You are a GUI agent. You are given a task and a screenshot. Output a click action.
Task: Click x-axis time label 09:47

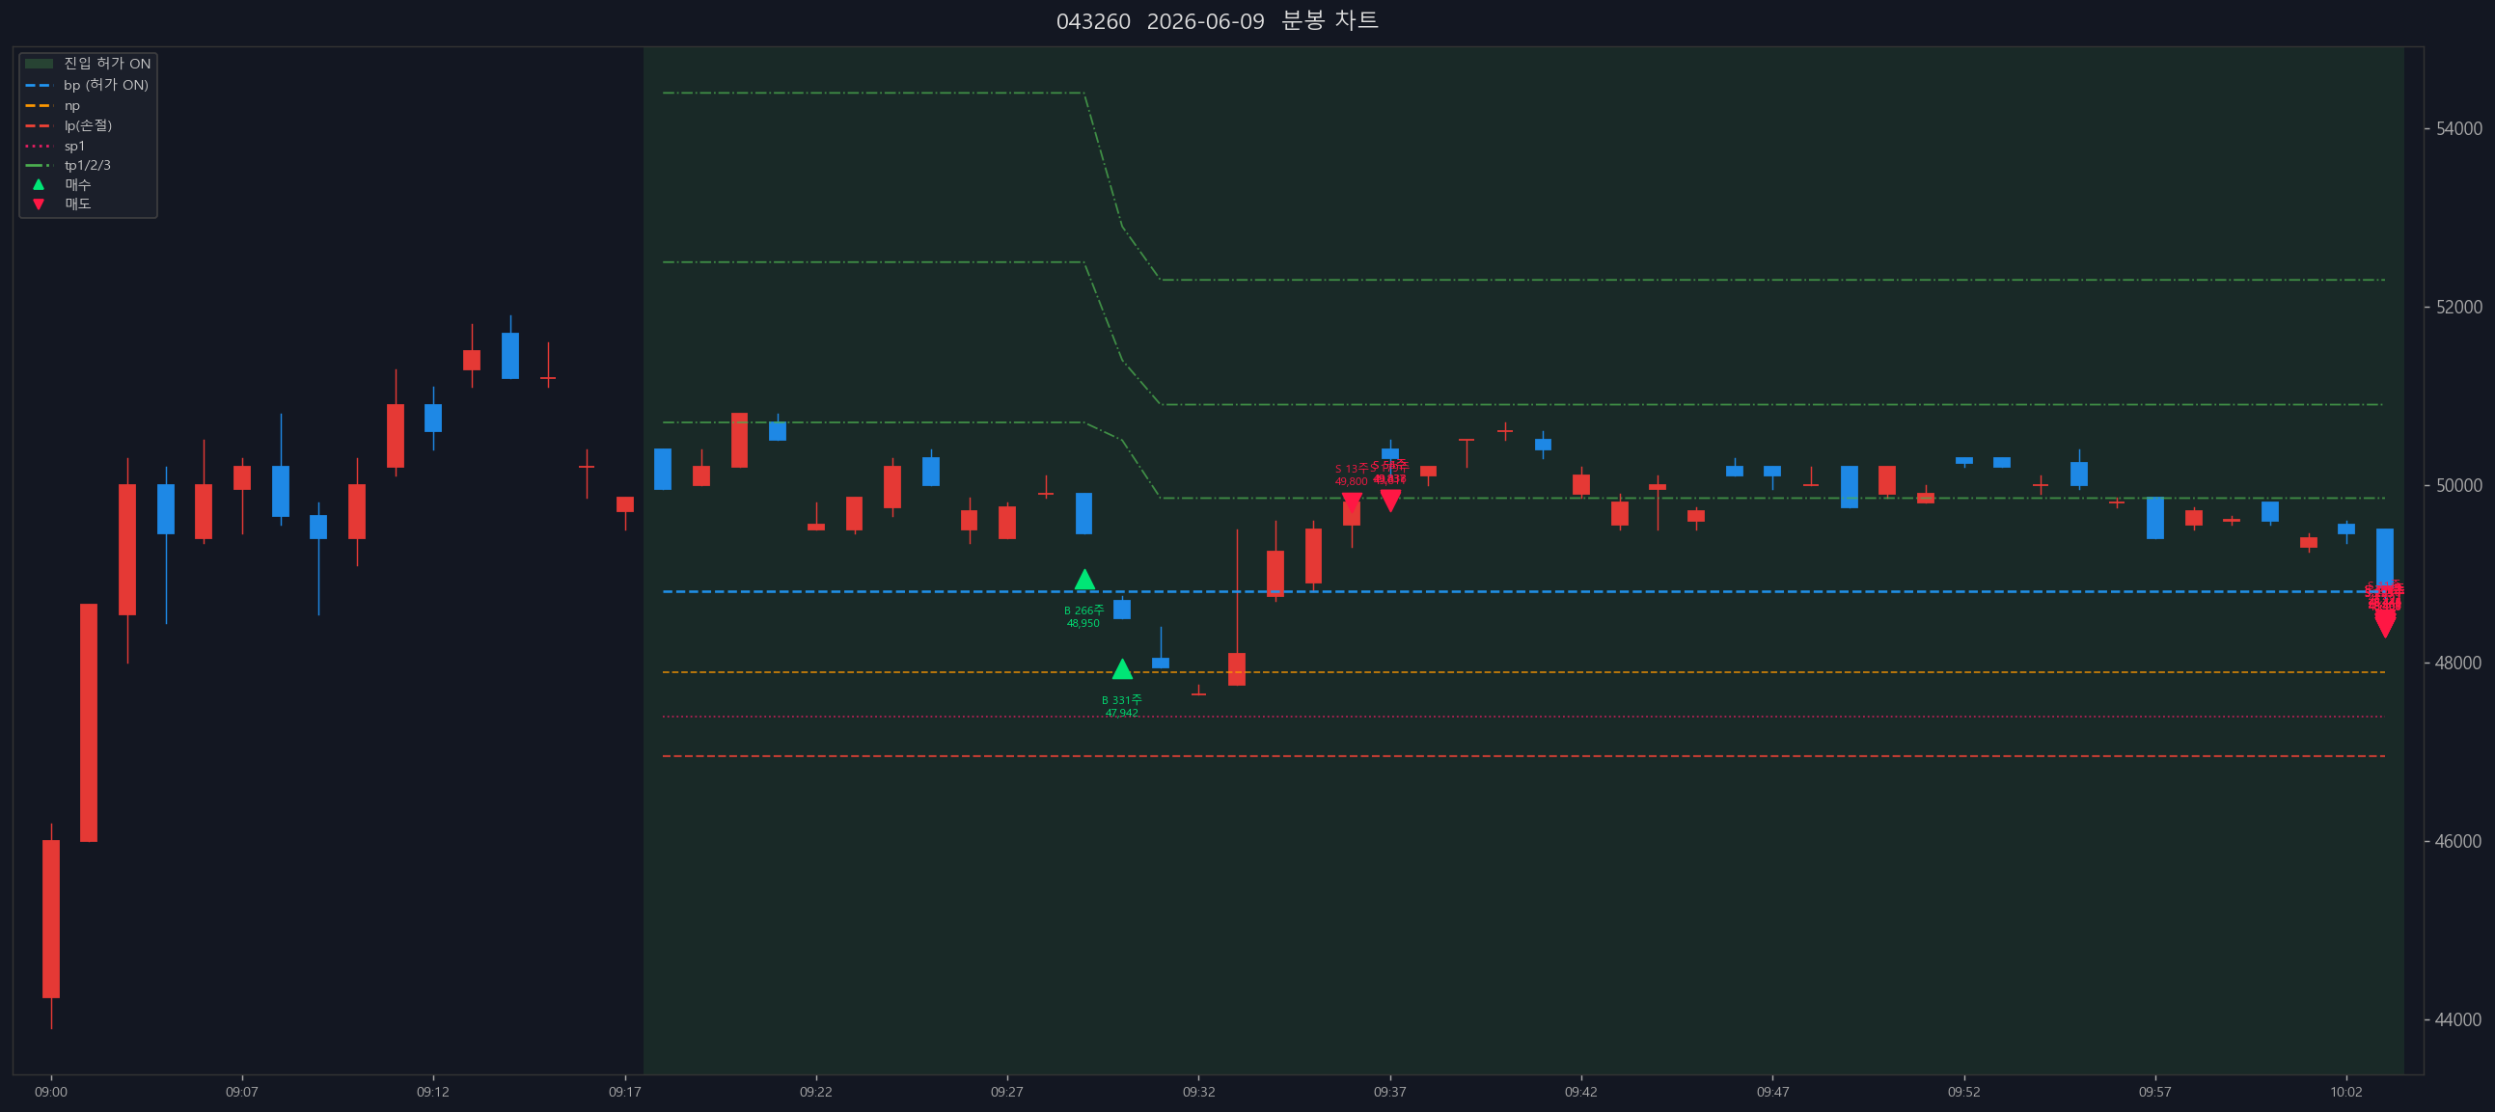click(x=1772, y=1092)
